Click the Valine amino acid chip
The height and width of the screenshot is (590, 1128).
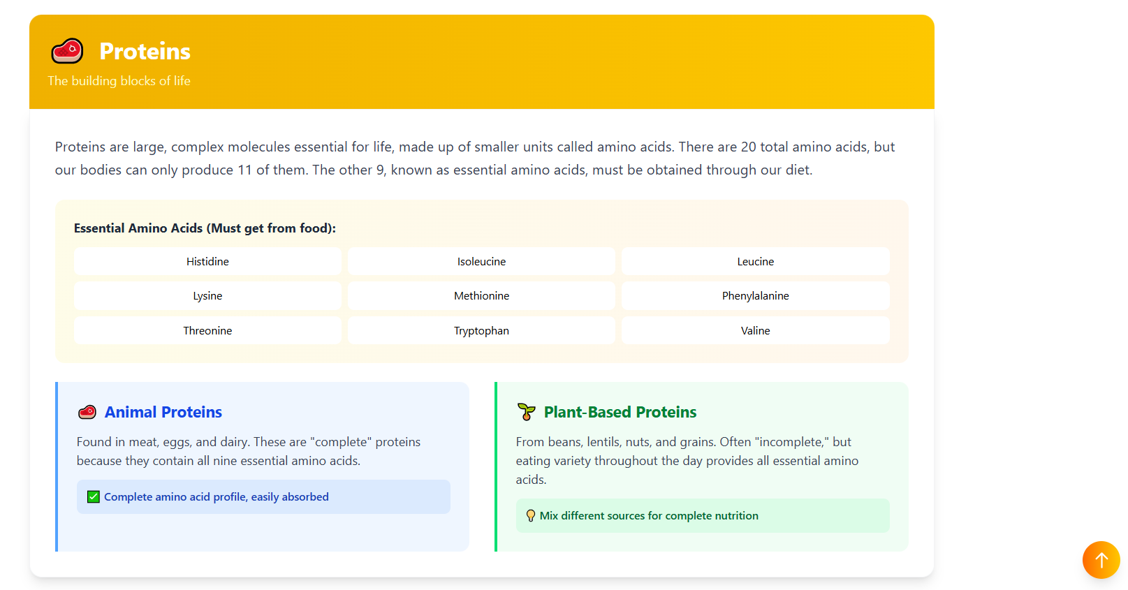coord(755,331)
